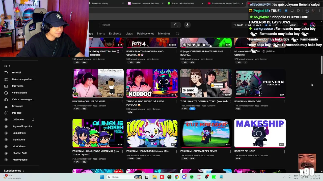Open options for BESAR FANTASMAS video
Viewport: 323px width, 181px height.
click(x=230, y=52)
